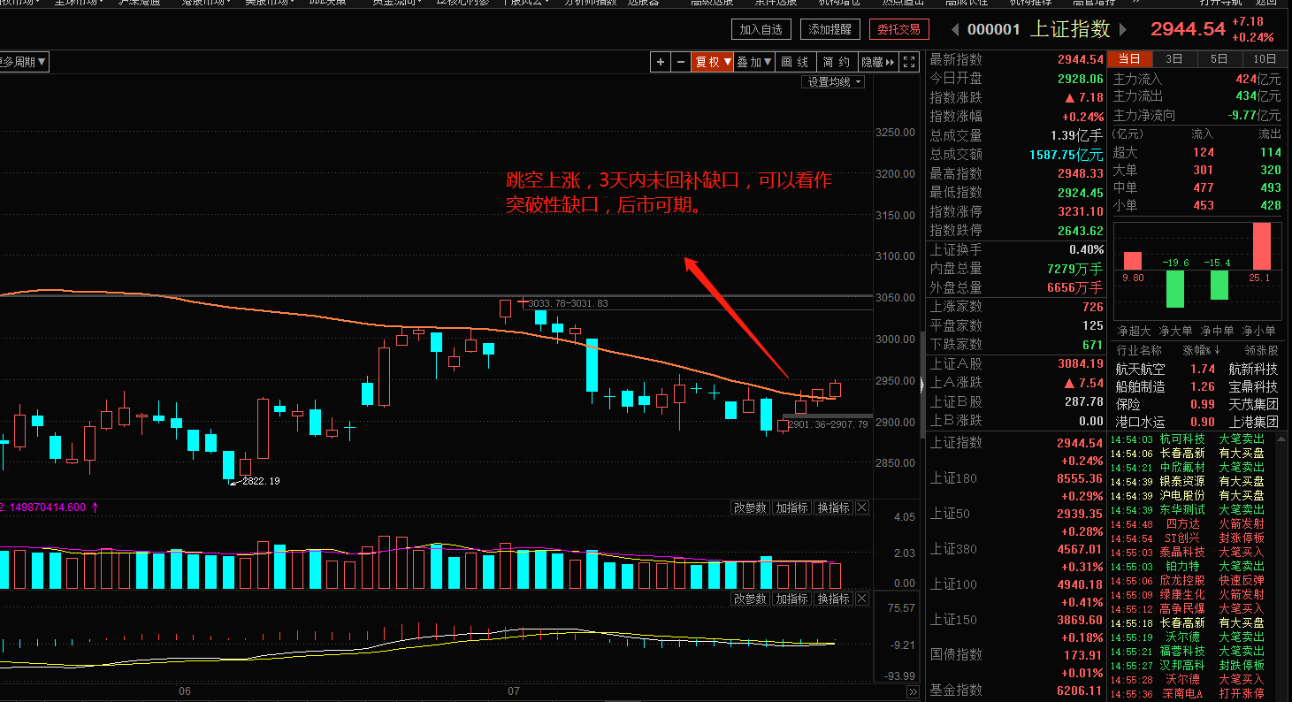Image resolution: width=1292 pixels, height=702 pixels.
Task: Open 航天航空 sector row
Action: 1196,369
